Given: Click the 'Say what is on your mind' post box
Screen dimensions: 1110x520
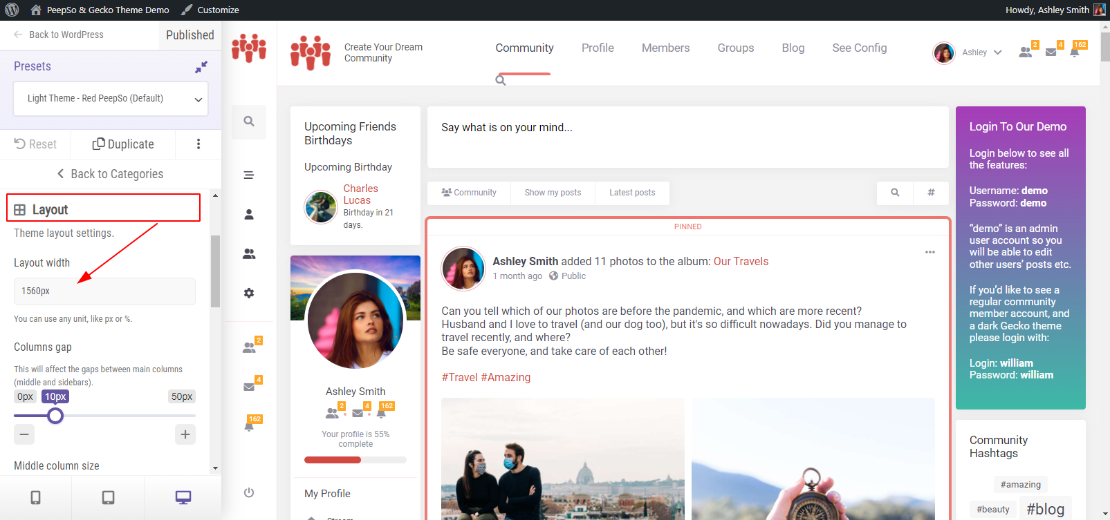Looking at the screenshot, I should pyautogui.click(x=688, y=137).
